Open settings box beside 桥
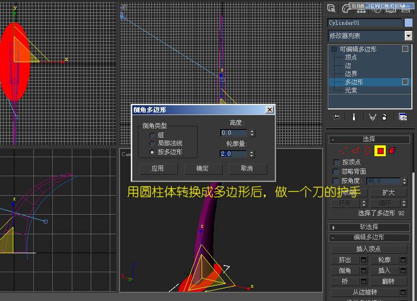Viewport: 417px width, 301px height. coord(364,281)
